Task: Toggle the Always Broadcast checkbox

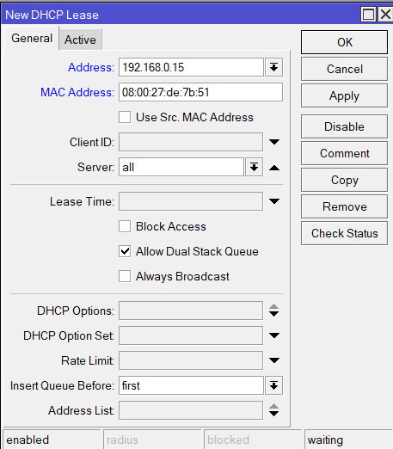Action: pos(125,276)
